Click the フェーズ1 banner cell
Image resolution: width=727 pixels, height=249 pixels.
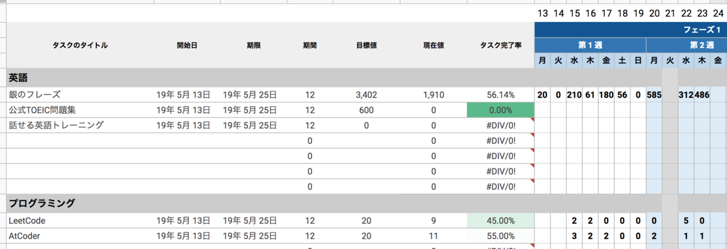pos(631,30)
